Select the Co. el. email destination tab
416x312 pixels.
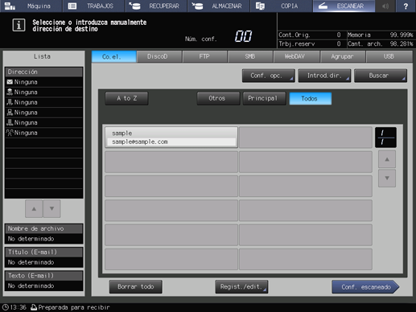114,57
